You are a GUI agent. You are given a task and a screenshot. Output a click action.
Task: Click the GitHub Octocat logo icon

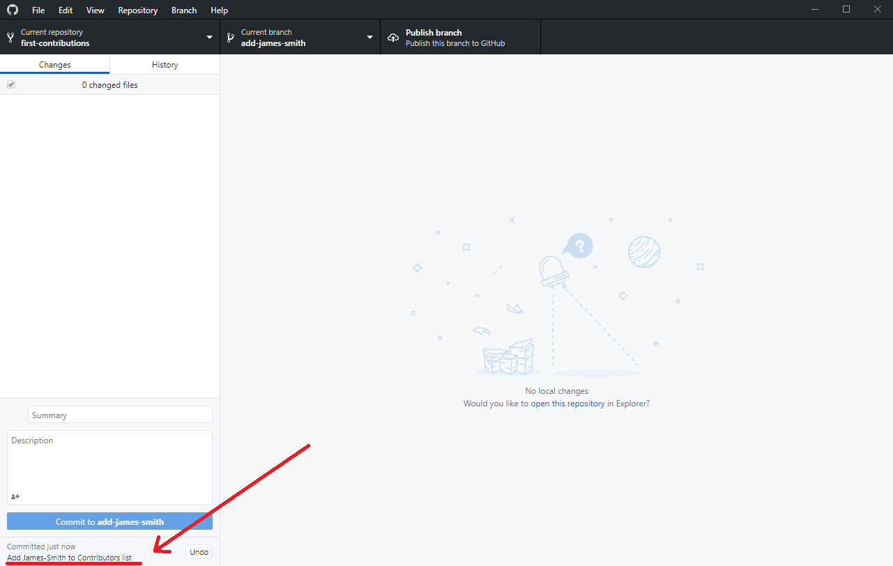click(13, 10)
